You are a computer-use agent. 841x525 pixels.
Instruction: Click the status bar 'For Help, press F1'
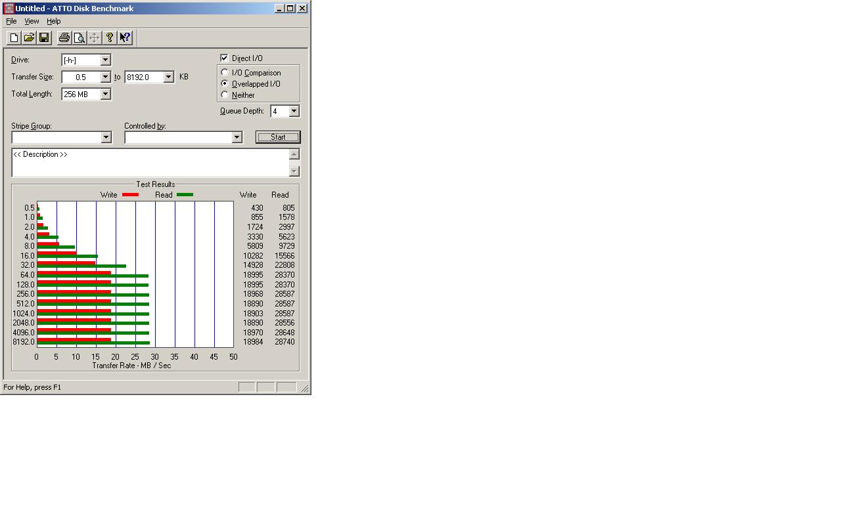[x=32, y=387]
